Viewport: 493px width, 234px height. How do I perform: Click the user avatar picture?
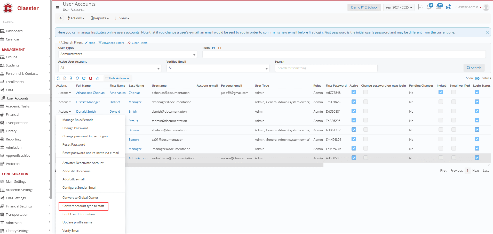pyautogui.click(x=486, y=7)
